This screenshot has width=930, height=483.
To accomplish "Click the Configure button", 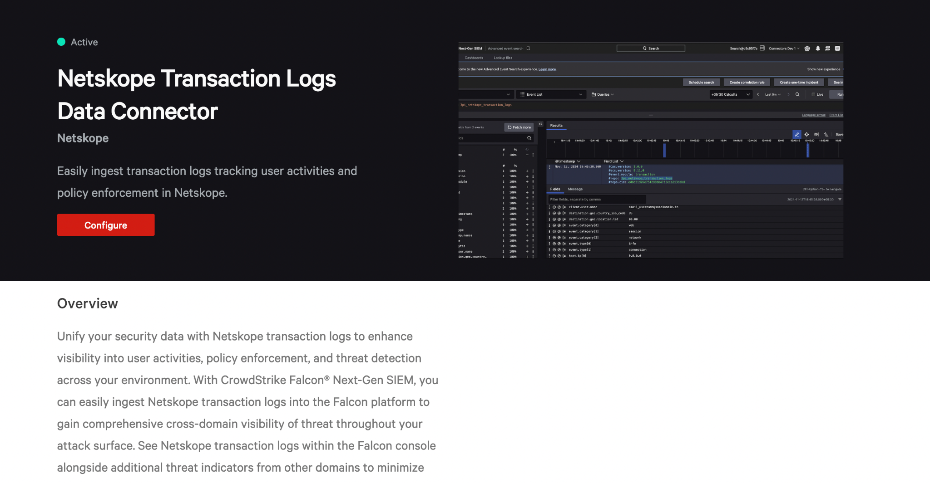I will pos(106,224).
